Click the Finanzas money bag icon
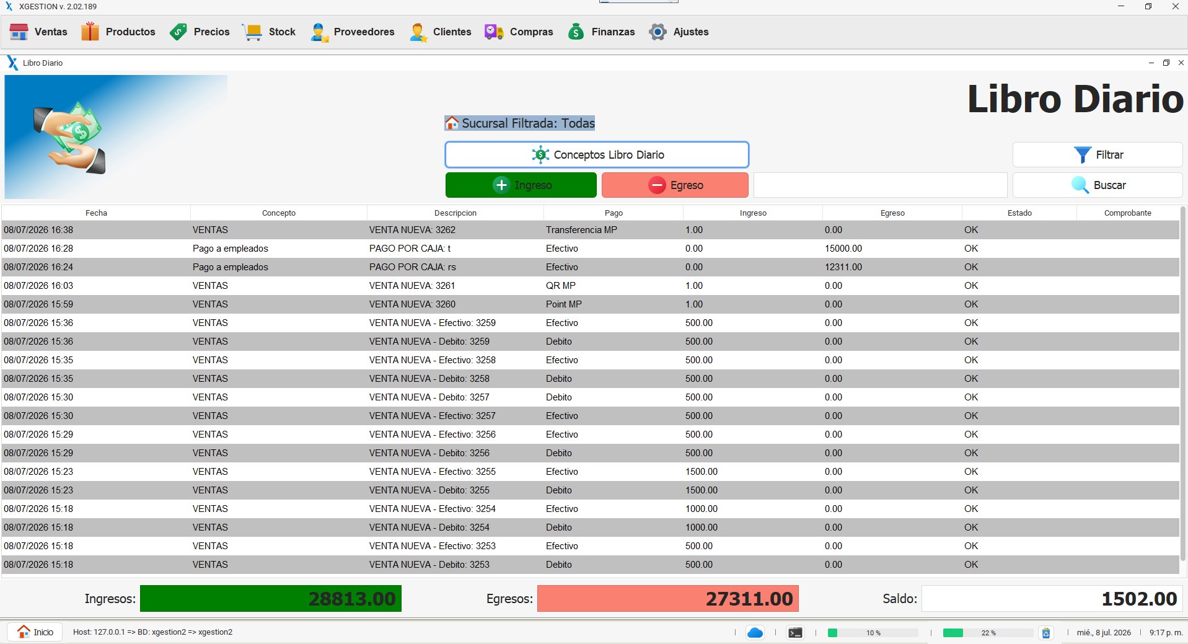This screenshot has height=644, width=1188. 576,32
